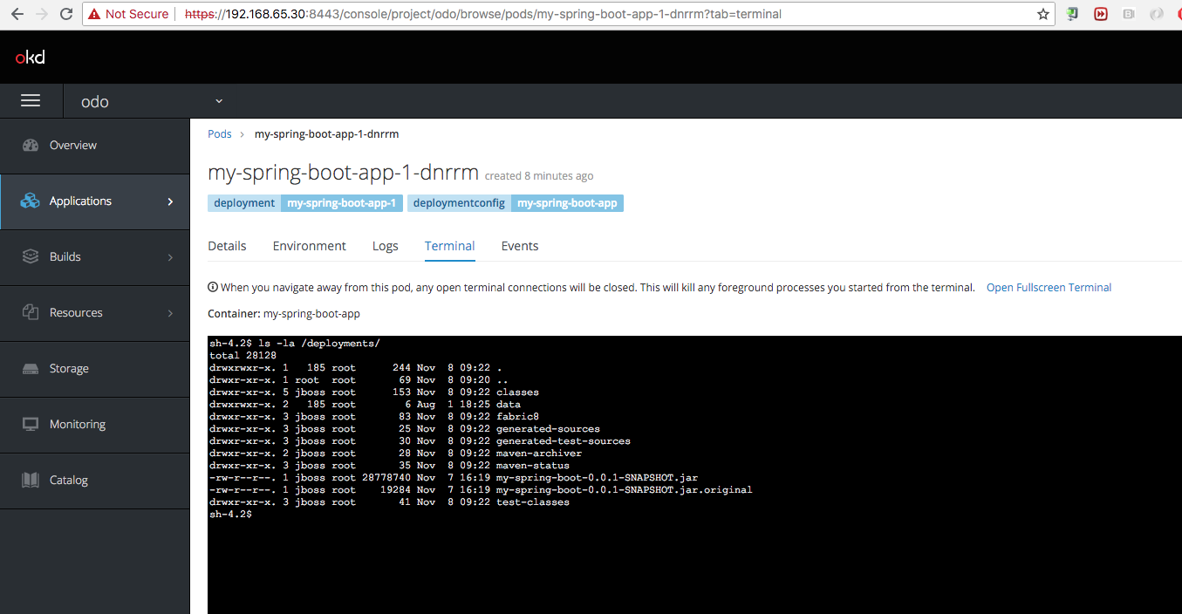Image resolution: width=1182 pixels, height=614 pixels.
Task: Expand the Builds submenu chevron
Action: pos(170,257)
